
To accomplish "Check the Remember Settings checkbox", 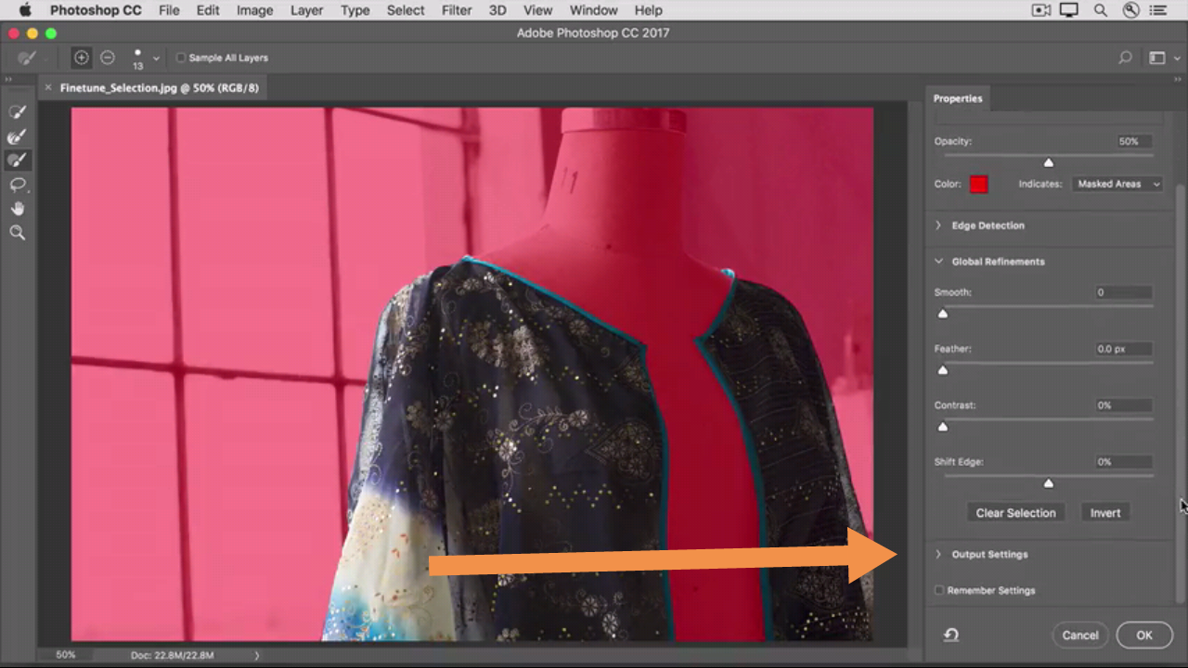I will tap(939, 590).
